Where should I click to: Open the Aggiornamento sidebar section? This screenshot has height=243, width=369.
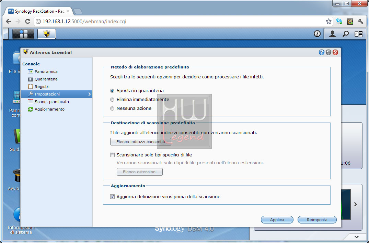tap(50, 109)
